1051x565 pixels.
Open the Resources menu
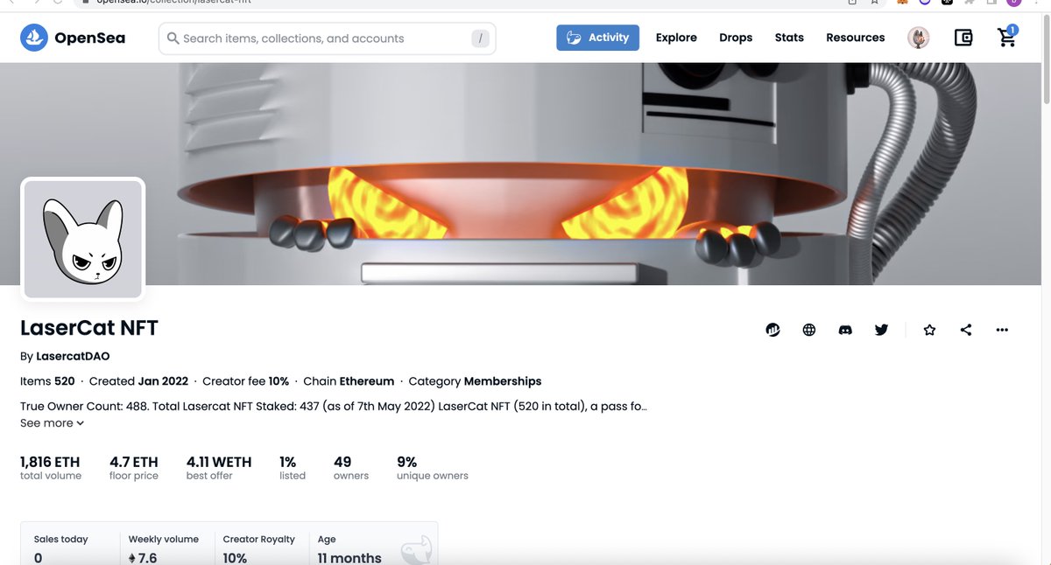click(855, 38)
